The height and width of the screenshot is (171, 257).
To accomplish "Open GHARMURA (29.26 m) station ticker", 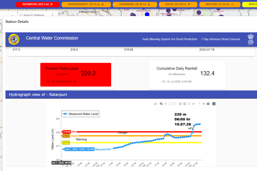I will pyautogui.click(x=135, y=5).
